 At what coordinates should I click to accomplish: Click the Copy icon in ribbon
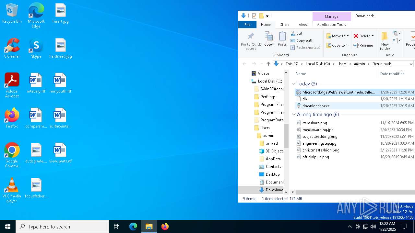click(x=268, y=39)
